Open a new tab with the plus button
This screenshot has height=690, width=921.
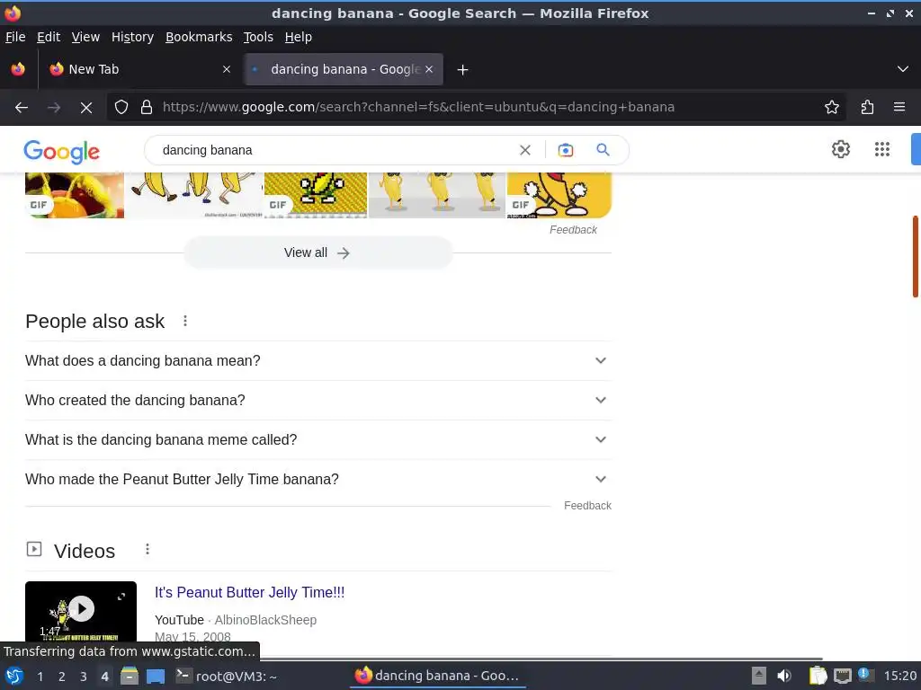pos(463,70)
